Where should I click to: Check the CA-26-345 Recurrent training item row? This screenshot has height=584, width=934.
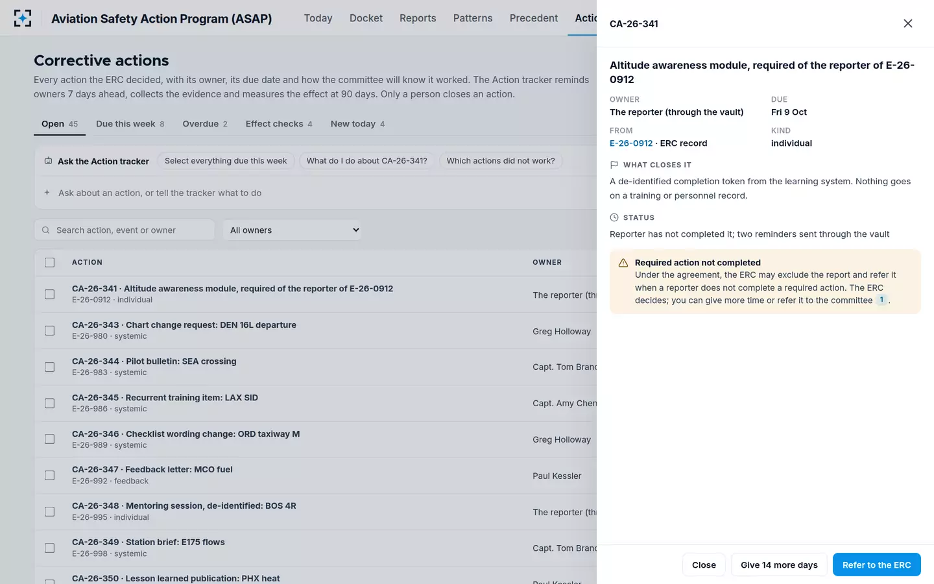pos(50,404)
